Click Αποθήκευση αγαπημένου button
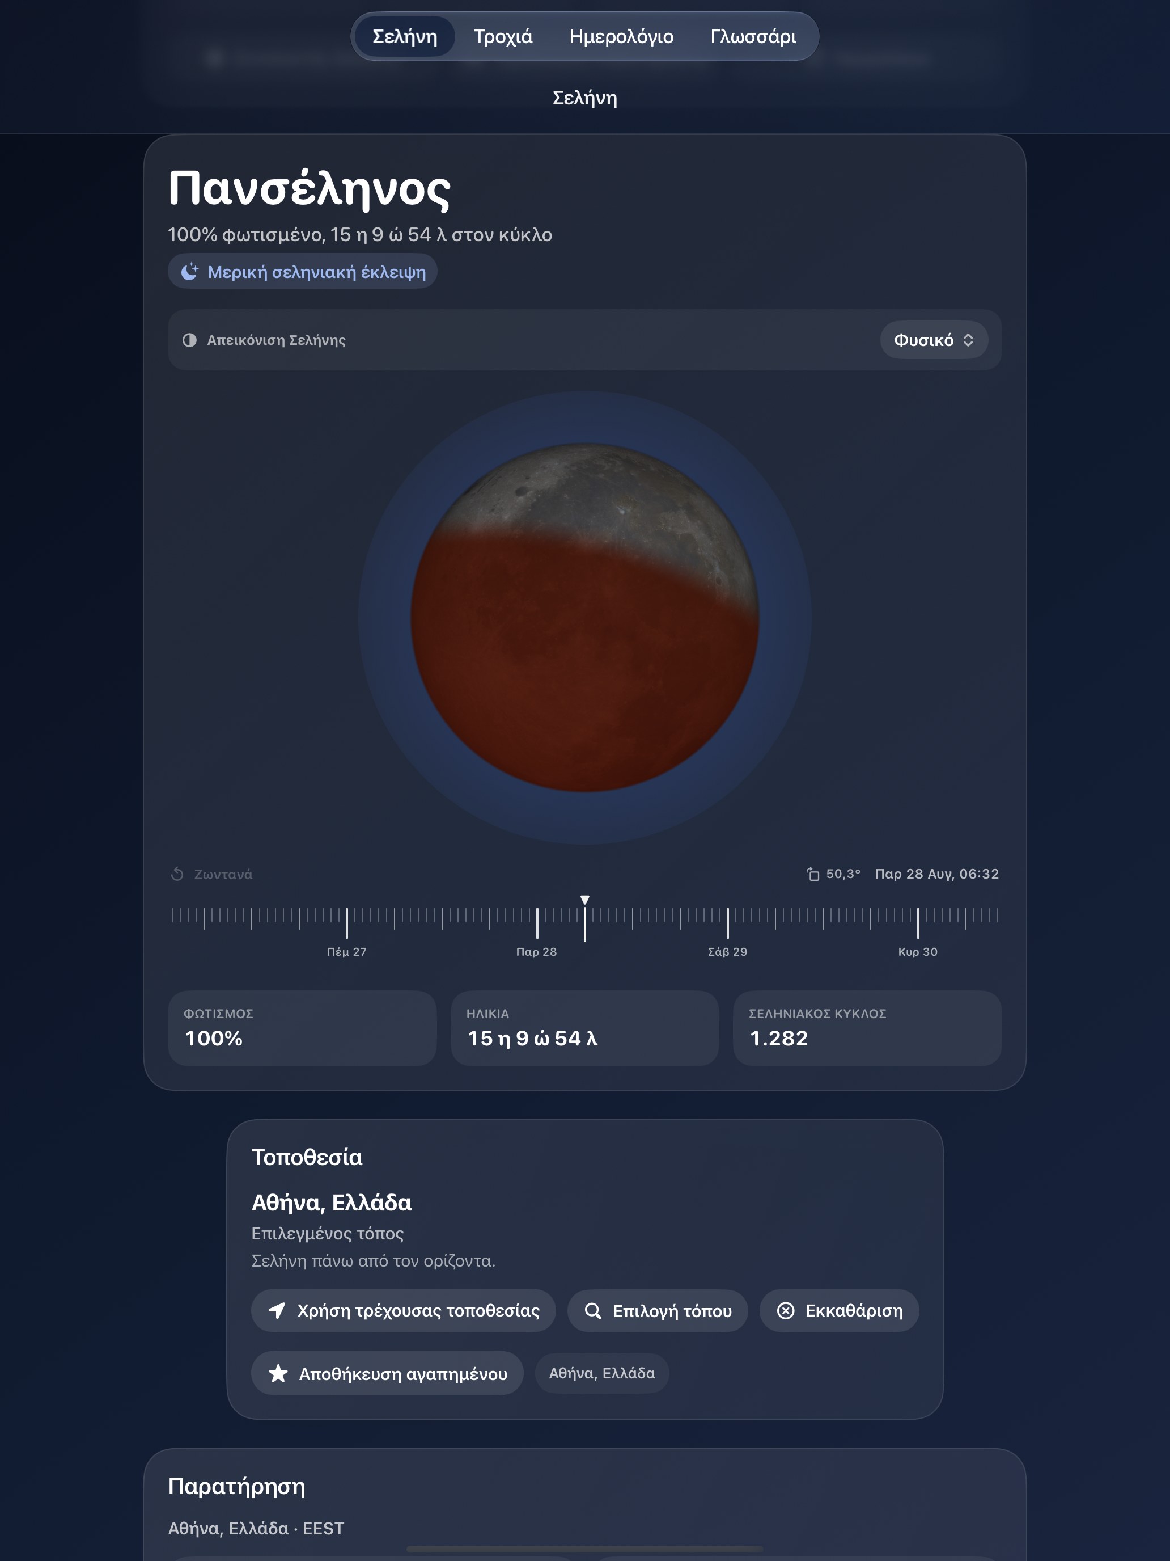1170x1561 pixels. coord(387,1373)
